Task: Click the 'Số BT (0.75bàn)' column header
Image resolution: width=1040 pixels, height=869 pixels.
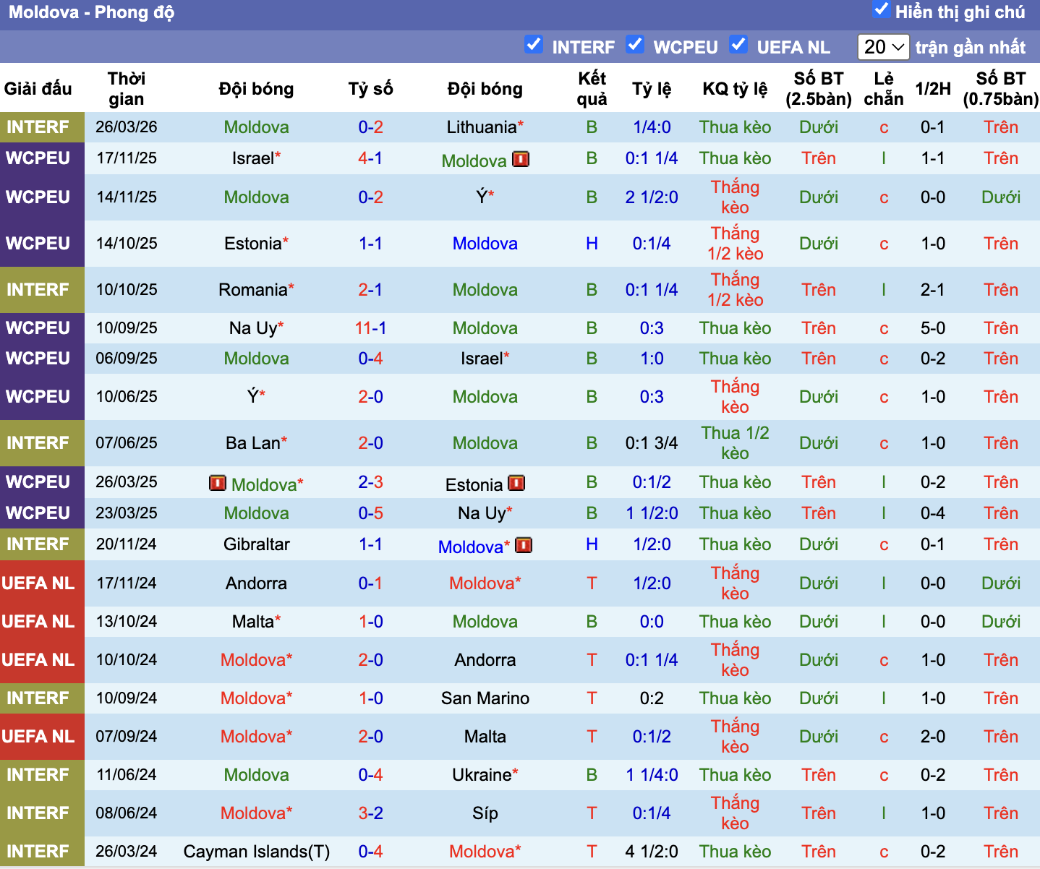Action: [1001, 88]
